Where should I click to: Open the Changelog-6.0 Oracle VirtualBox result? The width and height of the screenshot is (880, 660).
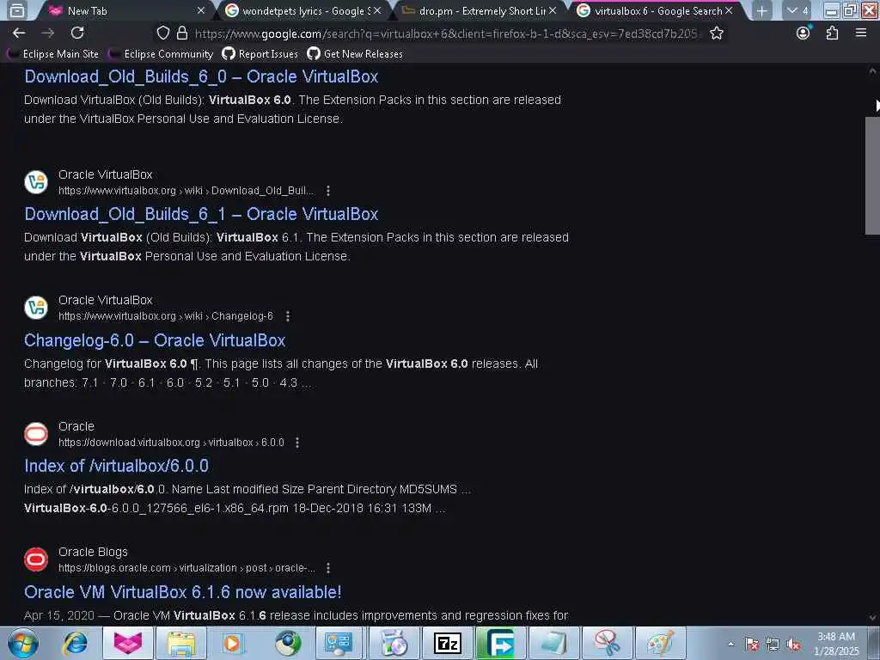[x=155, y=340]
